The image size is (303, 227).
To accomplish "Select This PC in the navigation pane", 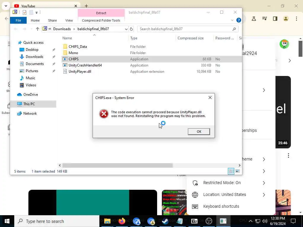I will (x=29, y=104).
